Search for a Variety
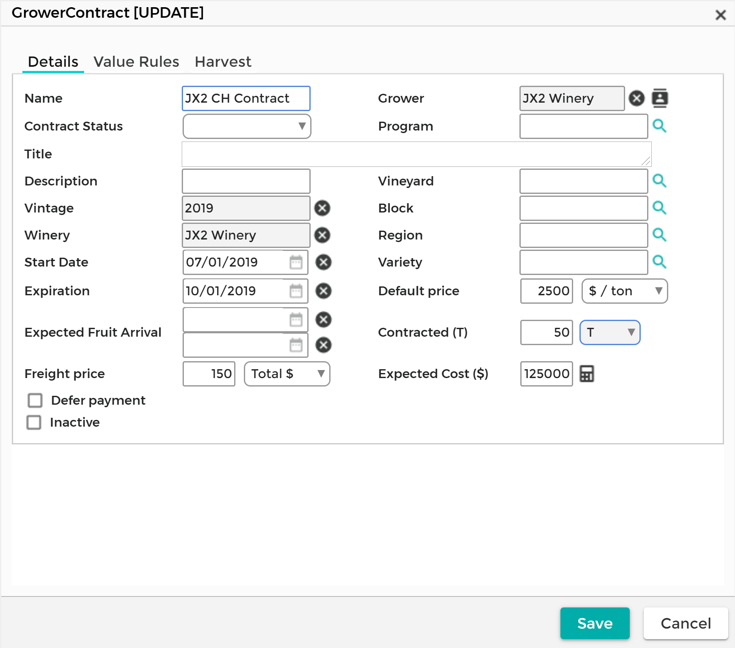Screen dimensions: 735x648 pos(659,262)
